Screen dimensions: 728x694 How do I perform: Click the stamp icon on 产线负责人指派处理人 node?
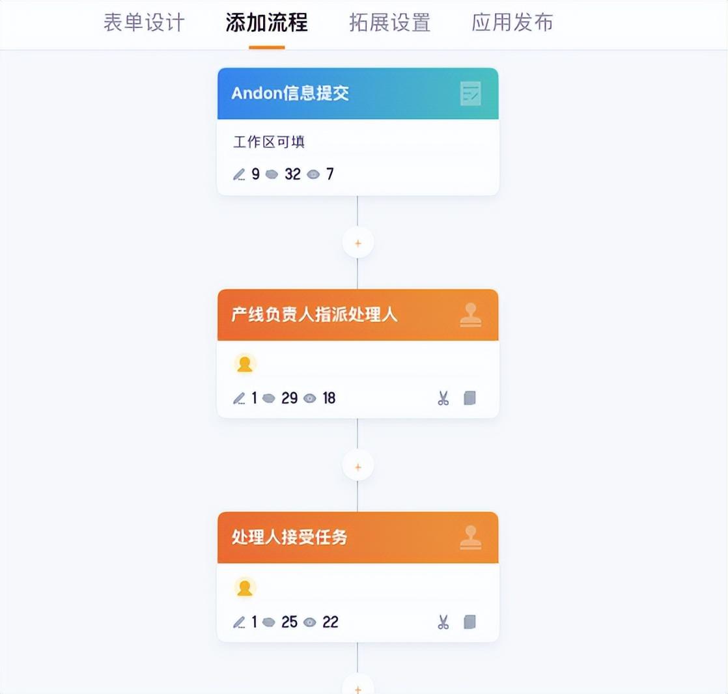(470, 314)
